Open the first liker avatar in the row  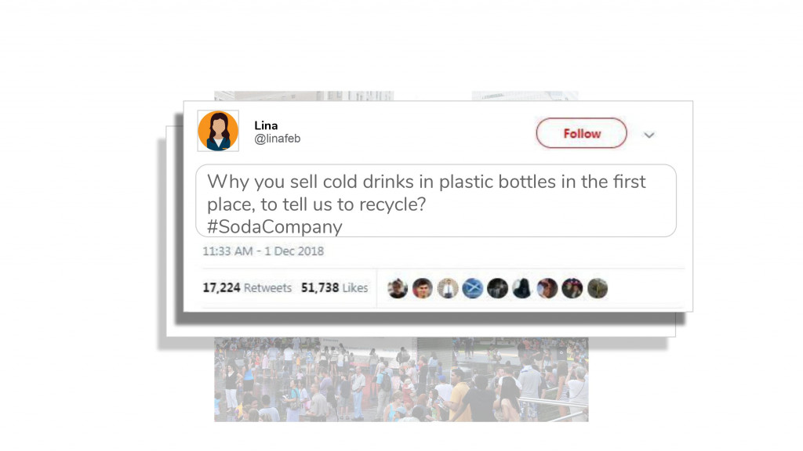pos(398,288)
